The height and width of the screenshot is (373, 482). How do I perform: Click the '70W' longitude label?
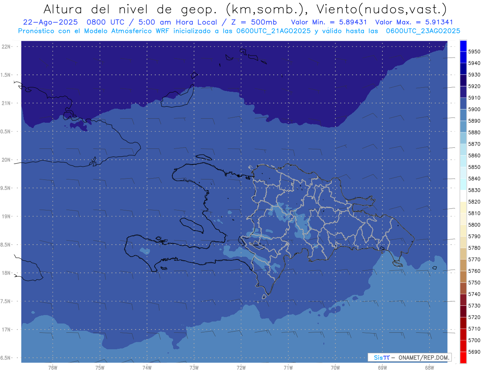335,368
